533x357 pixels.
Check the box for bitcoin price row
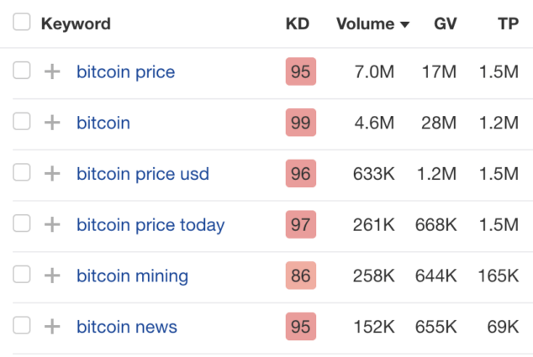tap(22, 71)
